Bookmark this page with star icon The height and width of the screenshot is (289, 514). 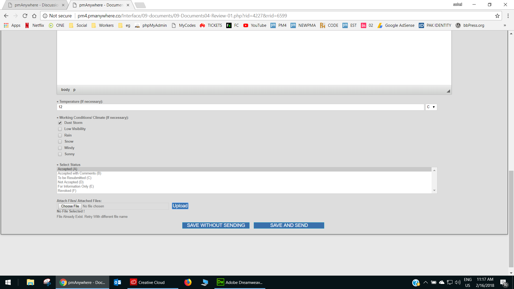click(x=497, y=16)
